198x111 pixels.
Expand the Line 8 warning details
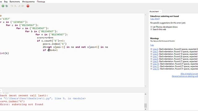click(151, 59)
